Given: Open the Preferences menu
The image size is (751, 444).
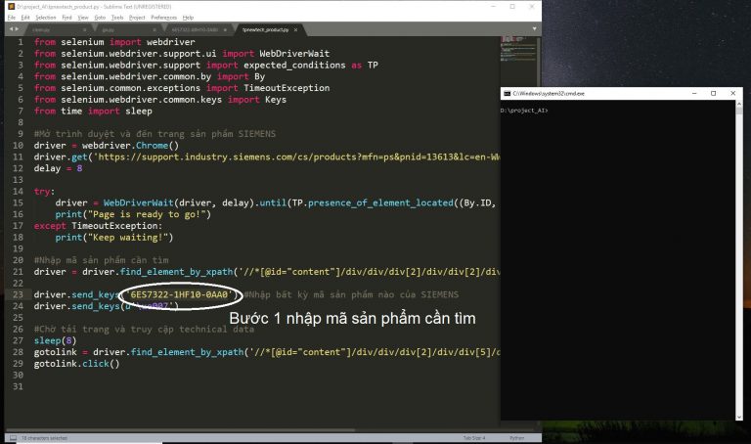Looking at the screenshot, I should tap(163, 17).
